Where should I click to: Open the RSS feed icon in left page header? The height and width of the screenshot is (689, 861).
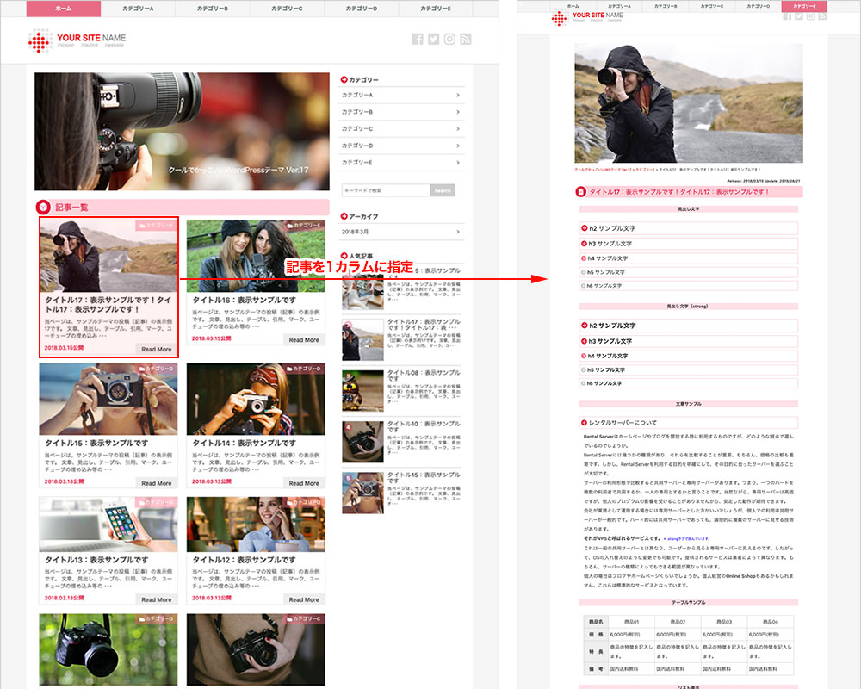click(466, 39)
